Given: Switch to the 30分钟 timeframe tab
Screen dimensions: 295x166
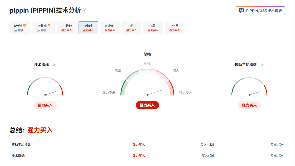Looking at the screenshot, I should pos(67,28).
